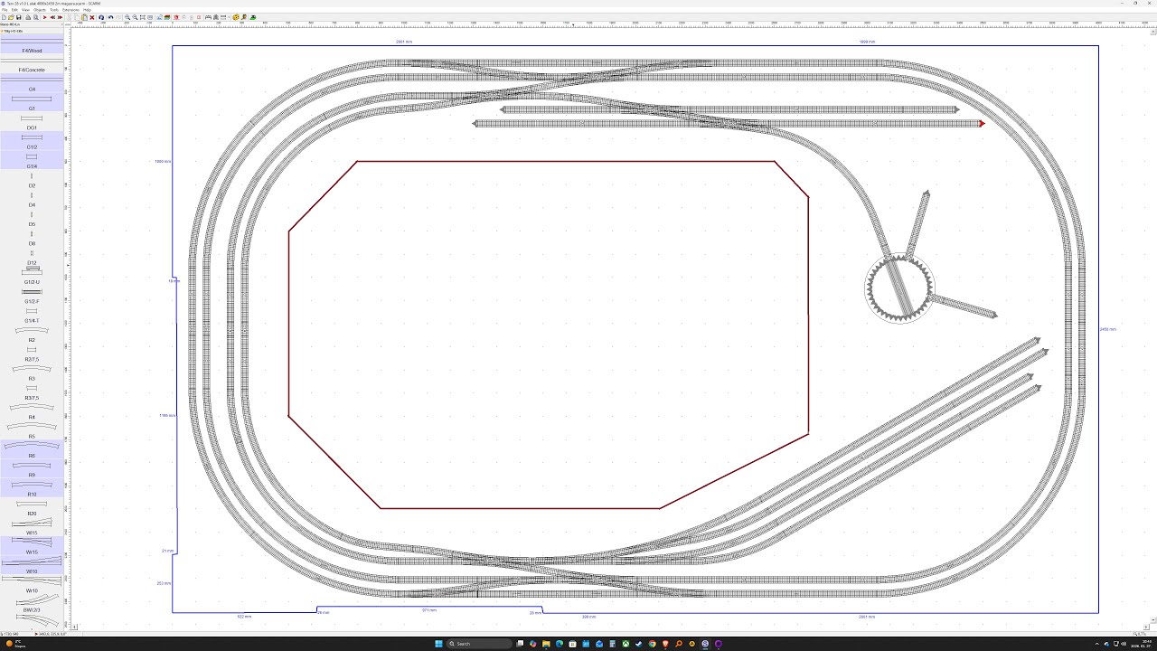Screen dimensions: 1157x651
Task: Click the yellow smiley face toolbar icon
Action: pyautogui.click(x=236, y=17)
